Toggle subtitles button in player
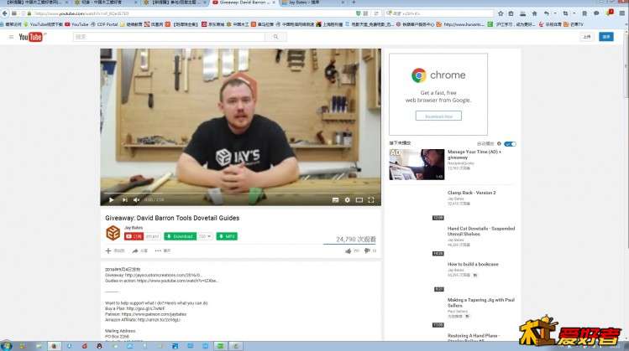This screenshot has width=629, height=351. (x=335, y=199)
